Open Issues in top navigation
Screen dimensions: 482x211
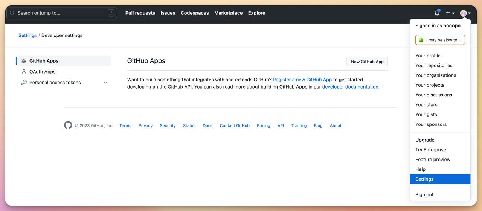point(168,13)
